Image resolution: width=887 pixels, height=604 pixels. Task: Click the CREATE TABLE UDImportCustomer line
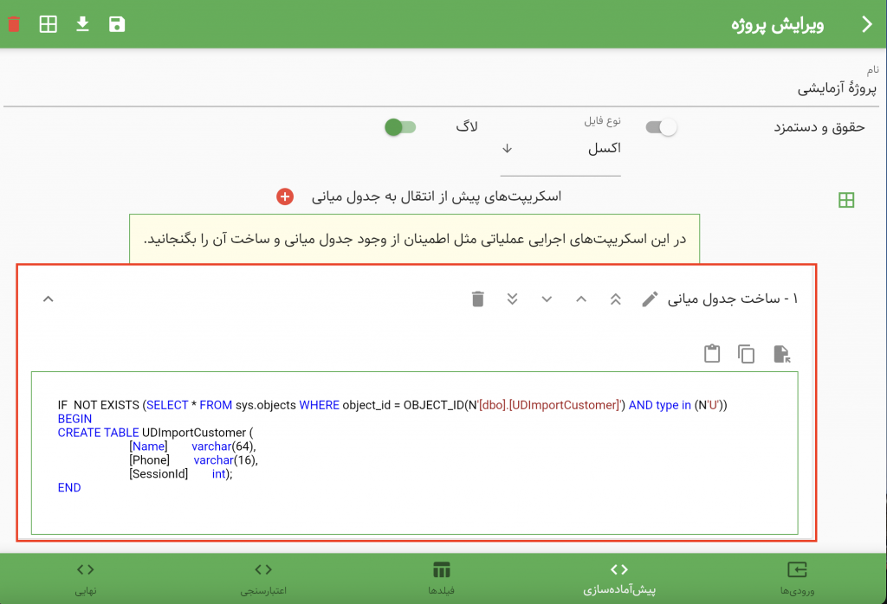(x=156, y=433)
